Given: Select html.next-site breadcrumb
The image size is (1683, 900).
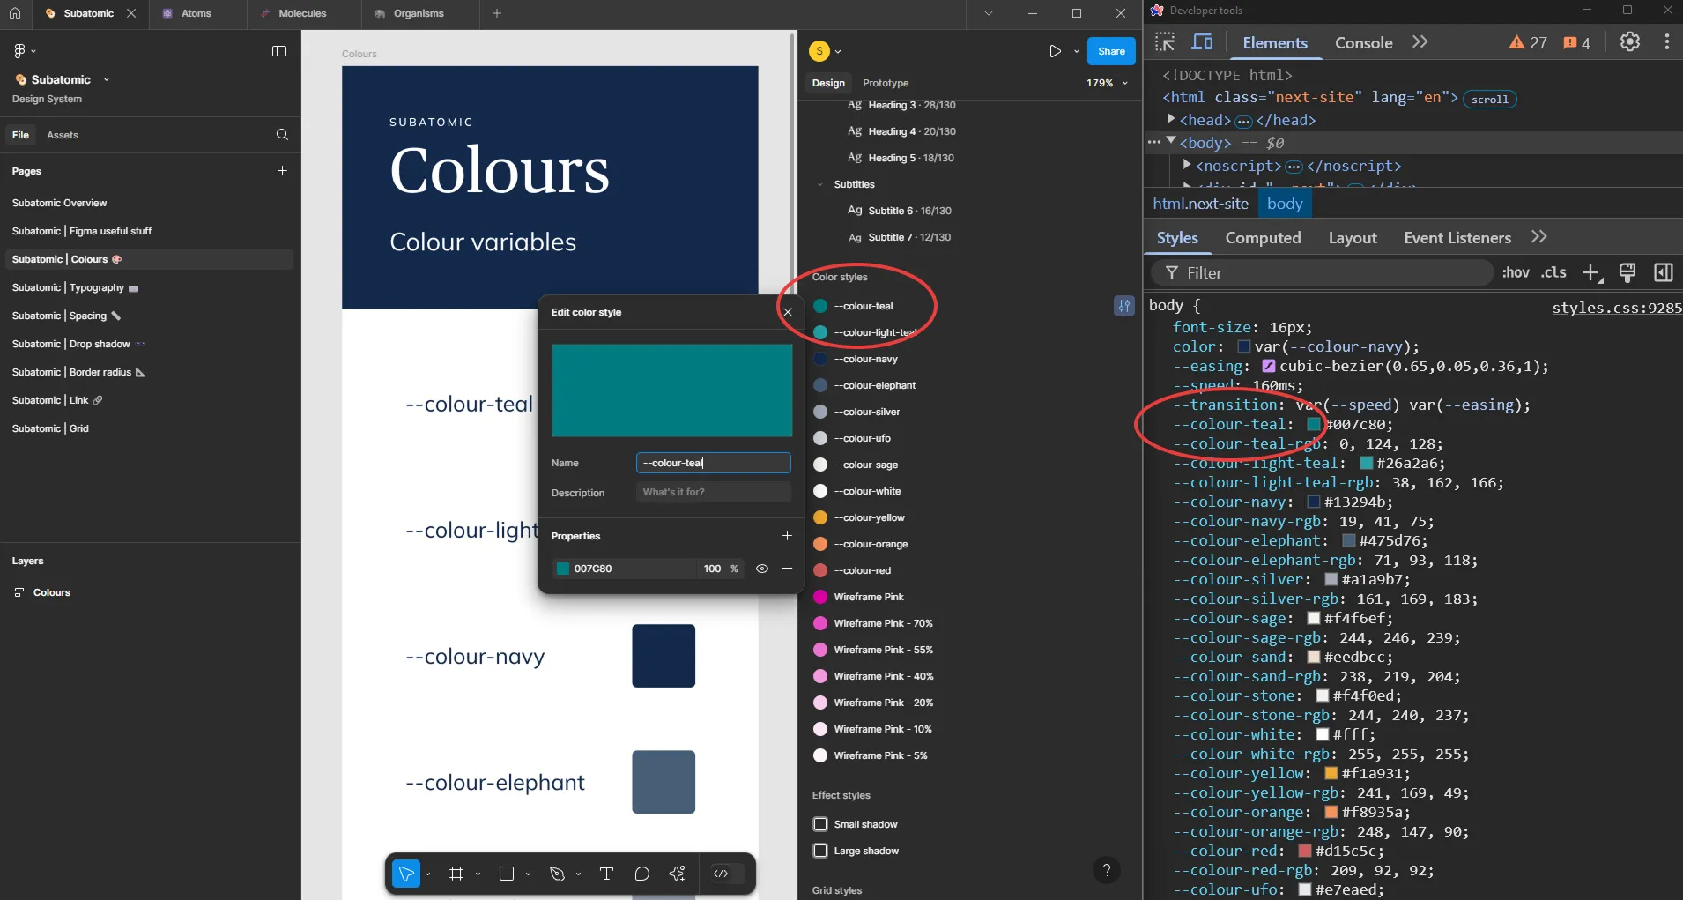Looking at the screenshot, I should click(1200, 204).
